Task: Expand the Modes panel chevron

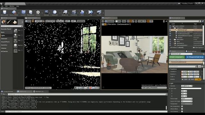Action: [22, 22]
